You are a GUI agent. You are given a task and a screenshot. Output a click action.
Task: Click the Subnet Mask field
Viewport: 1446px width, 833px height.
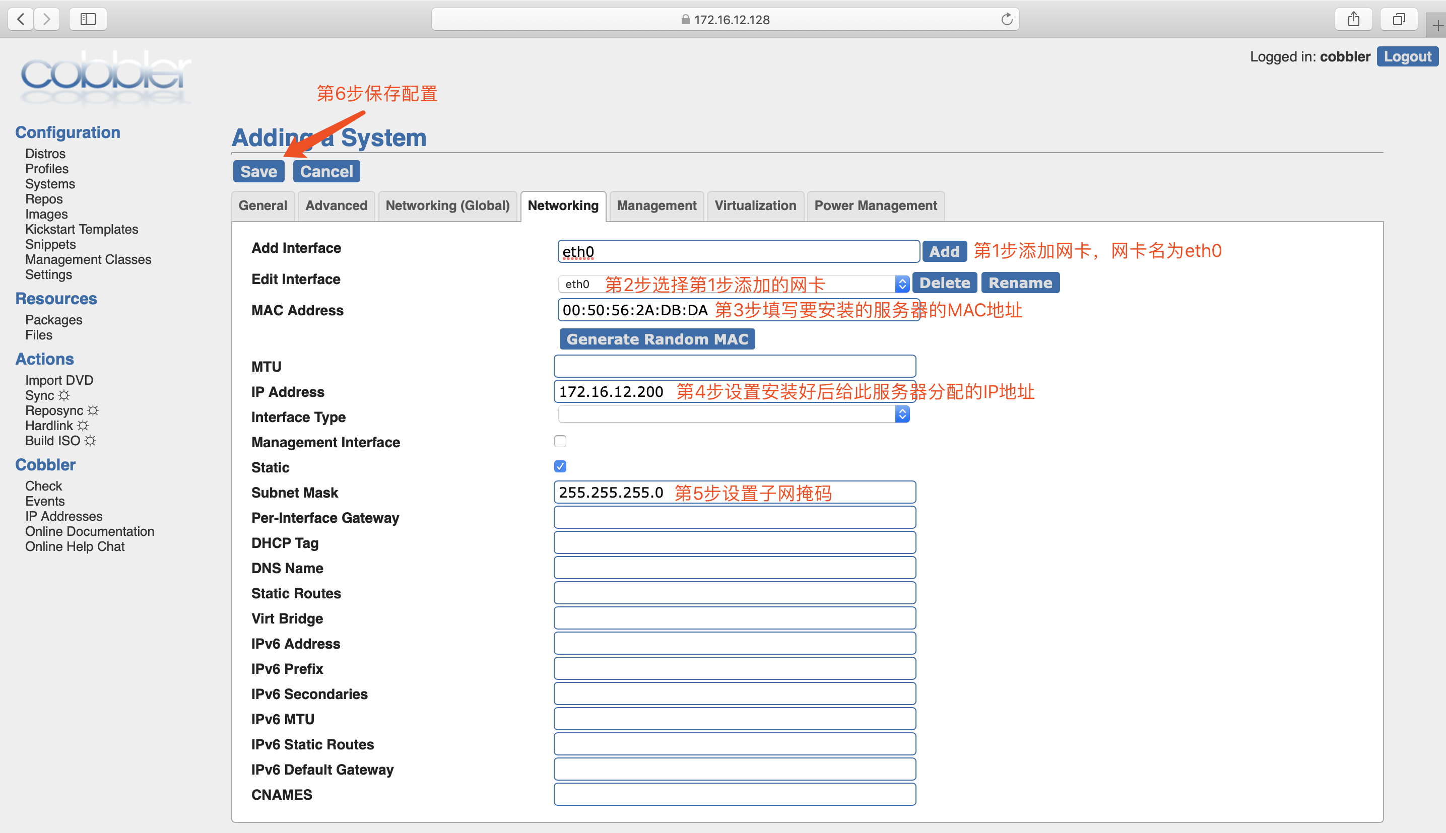[x=735, y=492]
